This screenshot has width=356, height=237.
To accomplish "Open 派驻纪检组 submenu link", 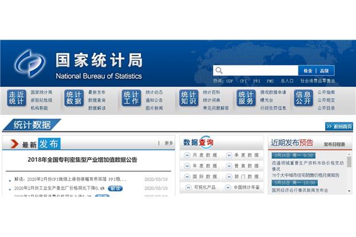I will tap(42, 100).
